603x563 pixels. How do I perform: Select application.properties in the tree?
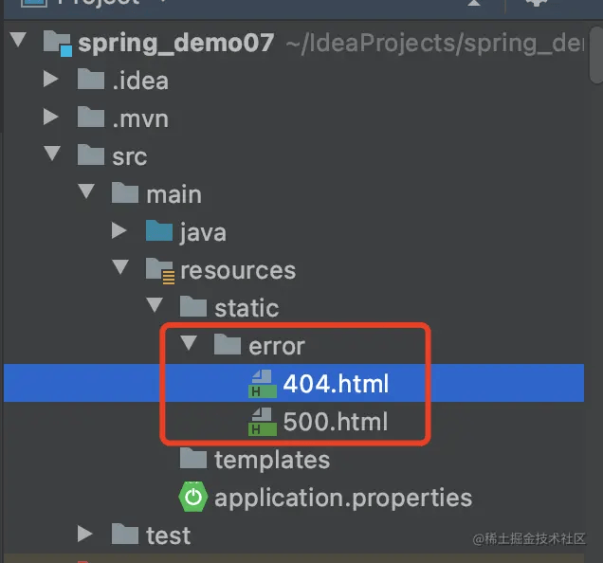[342, 497]
